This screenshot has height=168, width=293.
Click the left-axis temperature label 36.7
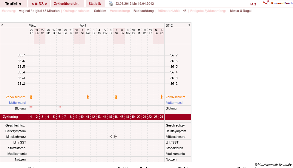pyautogui.click(x=21, y=55)
